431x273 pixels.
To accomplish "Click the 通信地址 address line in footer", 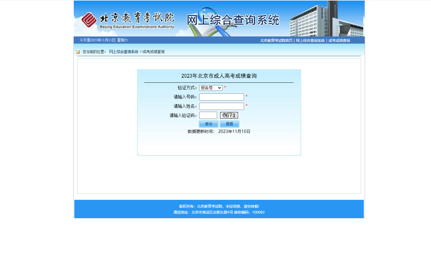I will pyautogui.click(x=219, y=212).
